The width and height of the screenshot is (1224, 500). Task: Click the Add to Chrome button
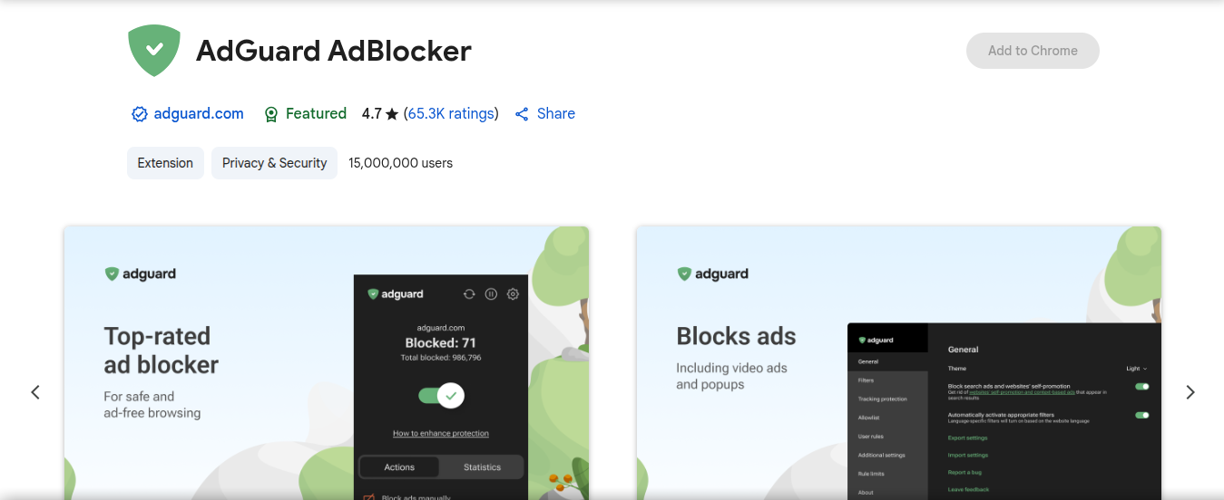(1033, 51)
